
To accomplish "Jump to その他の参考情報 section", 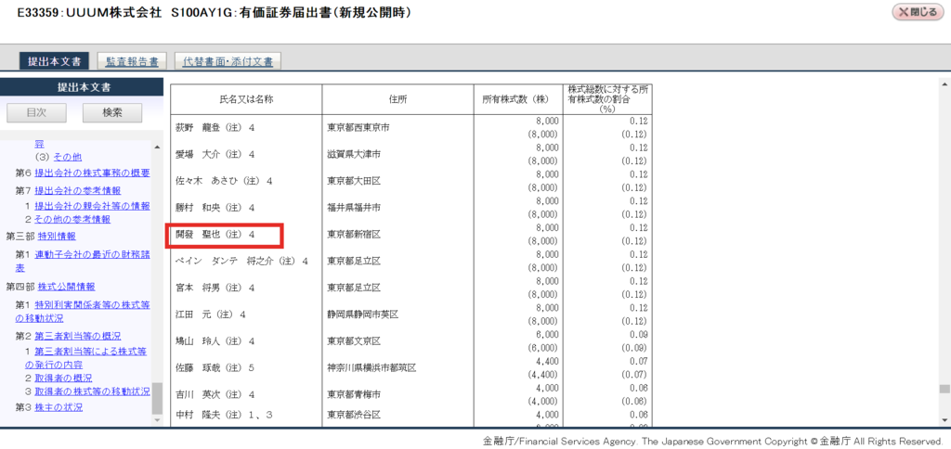I will pyautogui.click(x=72, y=219).
